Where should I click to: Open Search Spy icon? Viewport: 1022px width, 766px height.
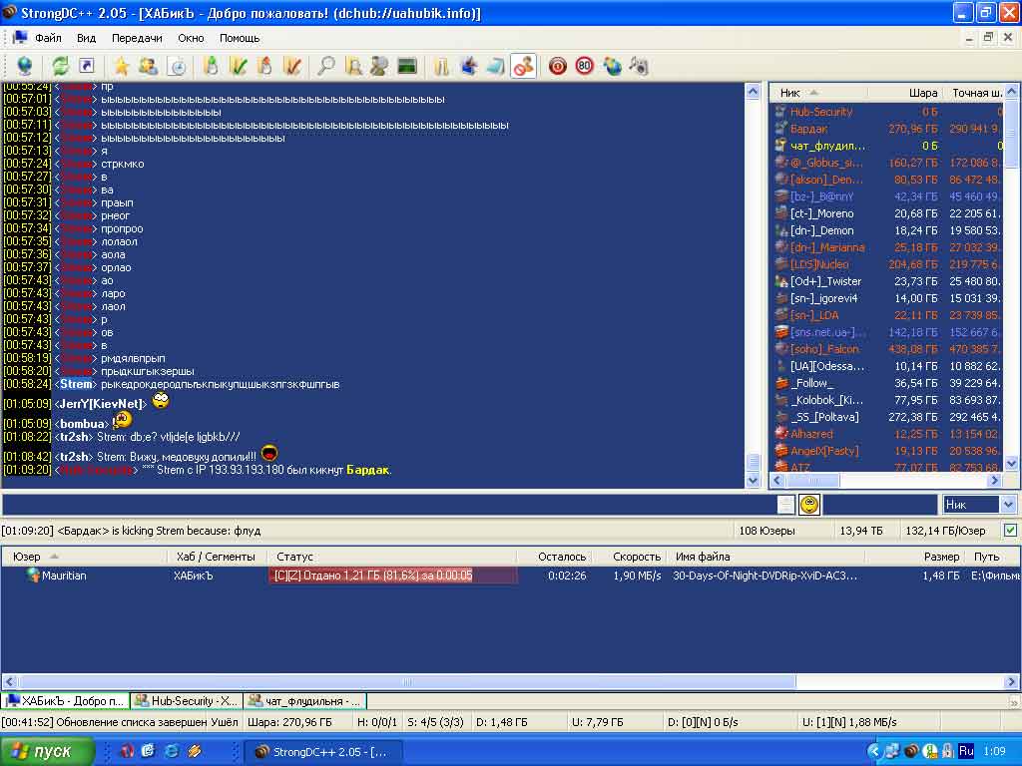(x=379, y=66)
